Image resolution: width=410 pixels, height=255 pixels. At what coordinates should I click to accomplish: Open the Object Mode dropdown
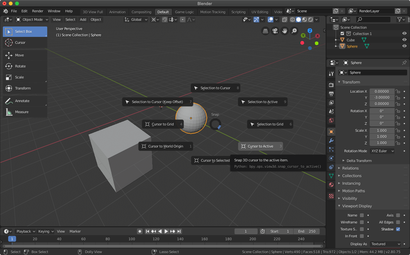point(32,20)
